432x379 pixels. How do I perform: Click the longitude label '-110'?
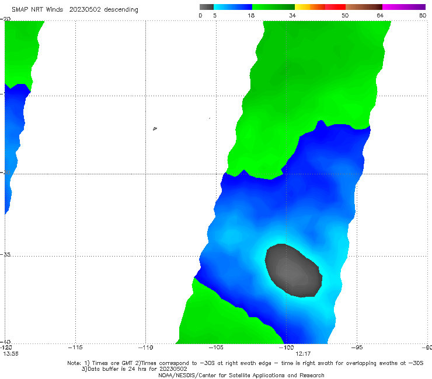pos(146,348)
